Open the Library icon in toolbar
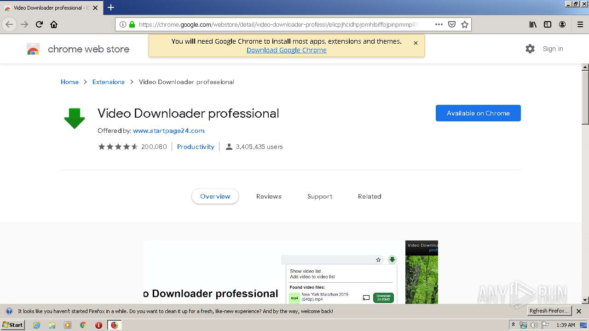The height and width of the screenshot is (331, 589). pyautogui.click(x=533, y=24)
